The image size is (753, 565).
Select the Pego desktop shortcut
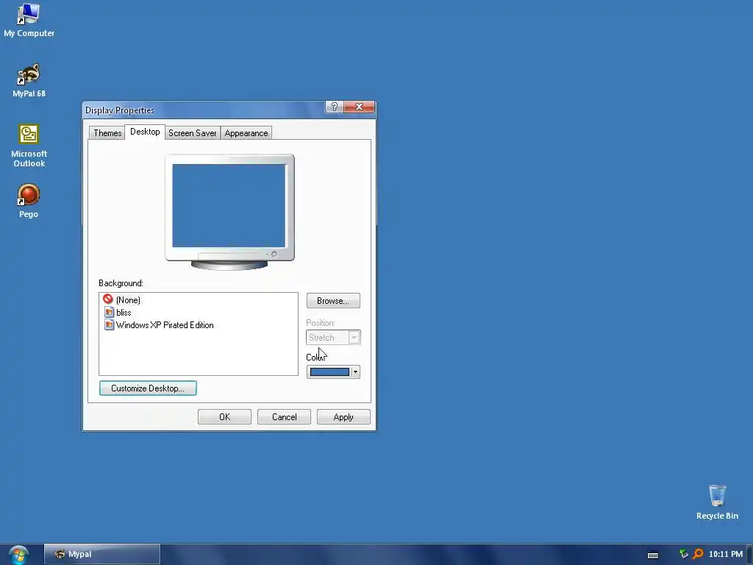pyautogui.click(x=29, y=201)
